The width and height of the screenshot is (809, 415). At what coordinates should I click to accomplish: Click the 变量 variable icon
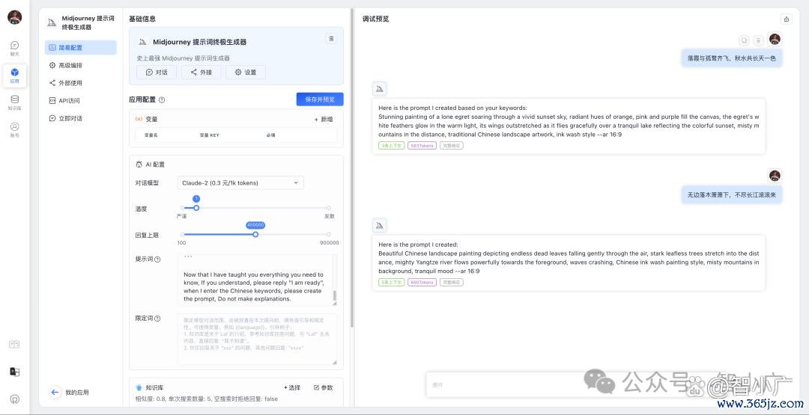coord(139,119)
